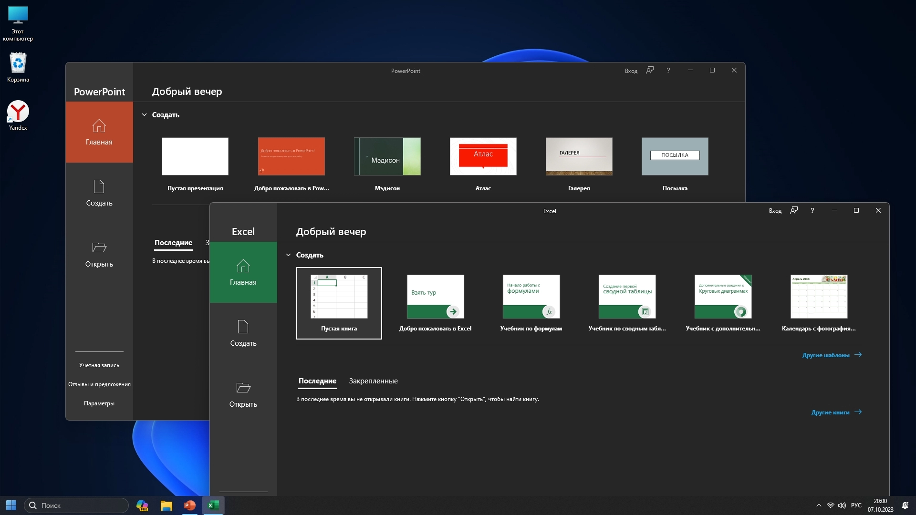Collapse the Excel Создать section chevron
Screen dimensions: 916x515
point(288,255)
